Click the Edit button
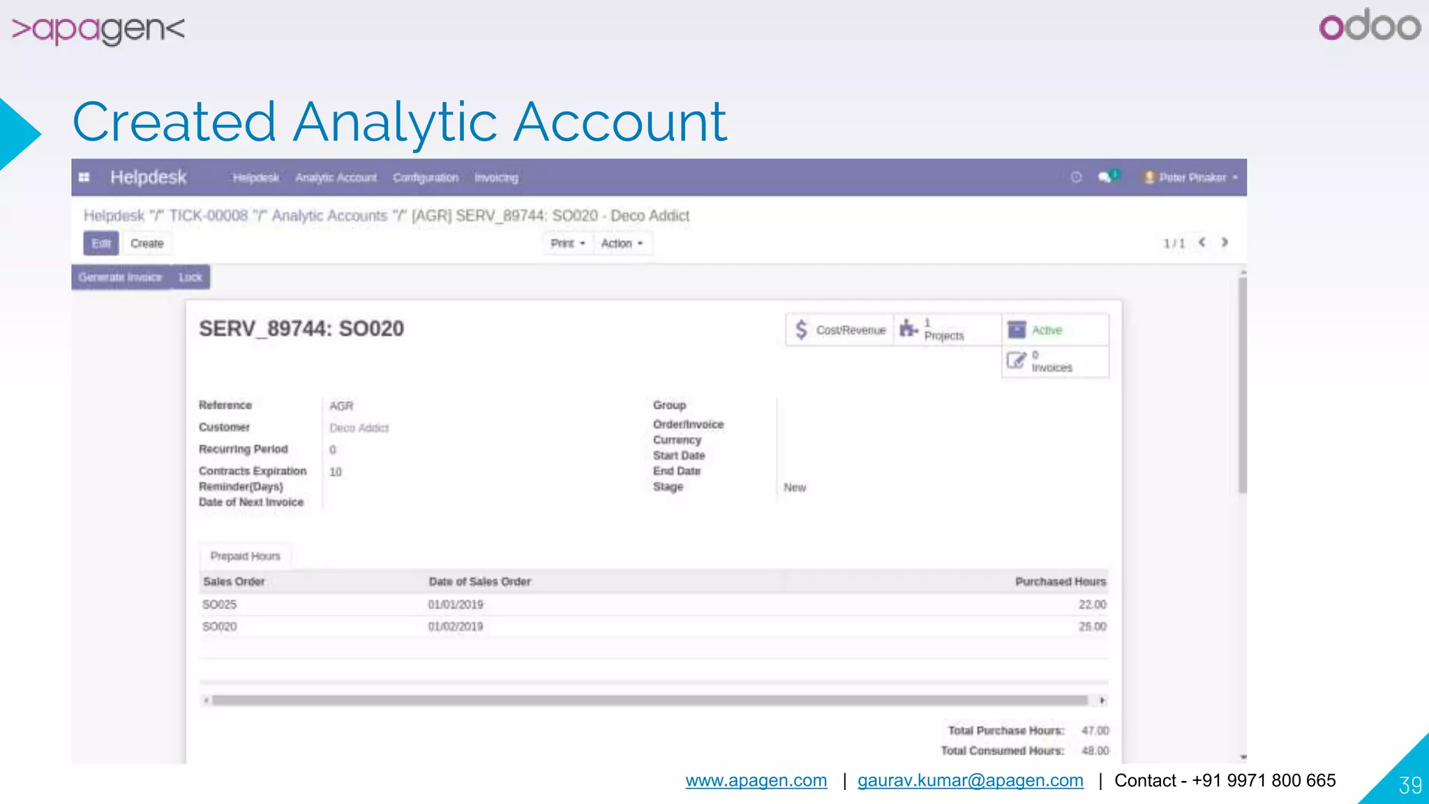 [101, 244]
